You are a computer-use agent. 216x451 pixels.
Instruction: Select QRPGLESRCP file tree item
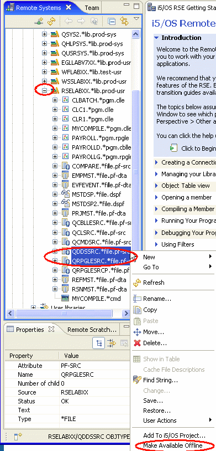[101, 270]
